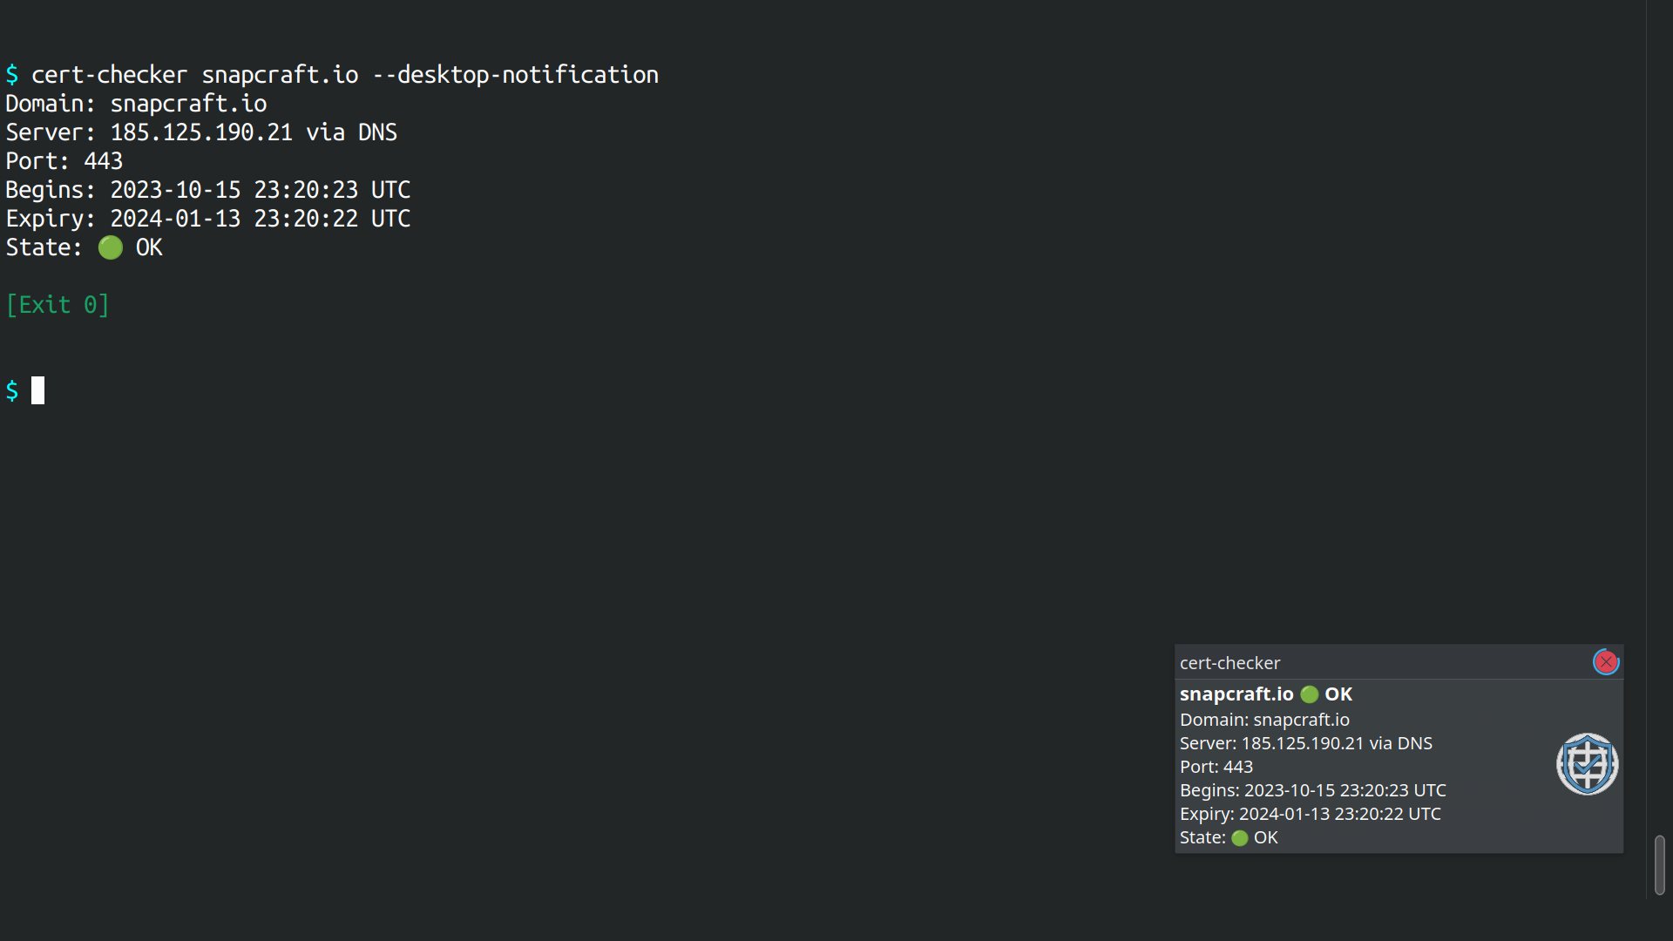Select the green dollar-sign shell prompt
The width and height of the screenshot is (1673, 941).
(12, 391)
